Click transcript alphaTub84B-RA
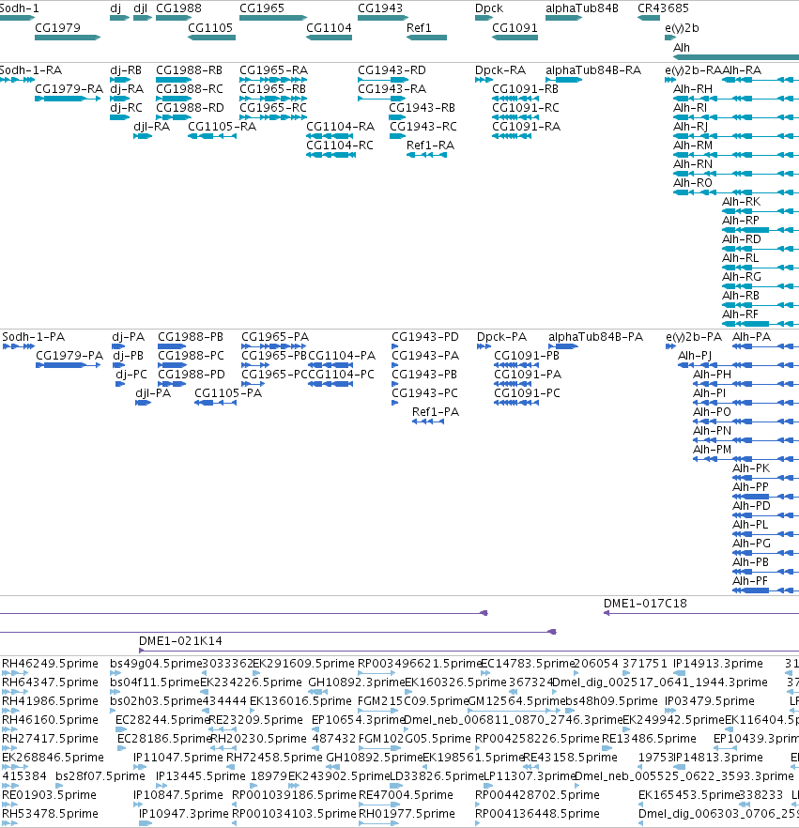The width and height of the screenshot is (799, 828). point(563,80)
